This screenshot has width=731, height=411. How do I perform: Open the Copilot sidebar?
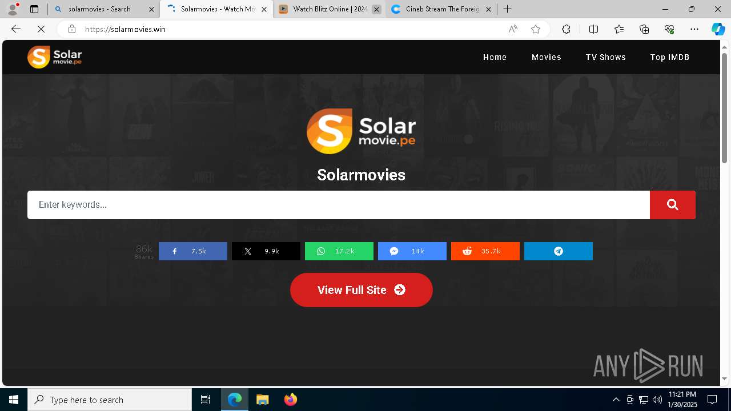(718, 29)
